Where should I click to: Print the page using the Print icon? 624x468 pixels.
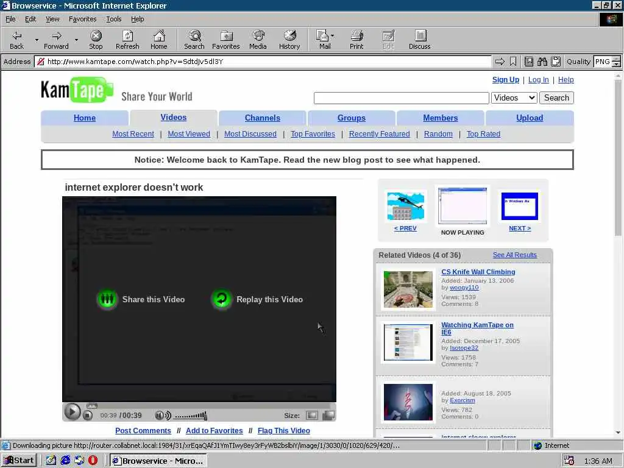pos(356,40)
